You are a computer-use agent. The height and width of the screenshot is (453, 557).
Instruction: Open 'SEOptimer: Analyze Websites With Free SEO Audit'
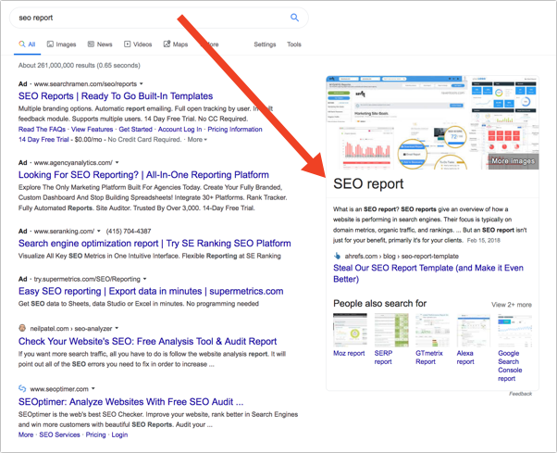click(x=130, y=402)
